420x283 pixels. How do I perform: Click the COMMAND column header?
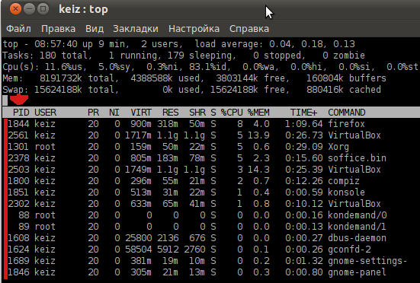point(347,113)
